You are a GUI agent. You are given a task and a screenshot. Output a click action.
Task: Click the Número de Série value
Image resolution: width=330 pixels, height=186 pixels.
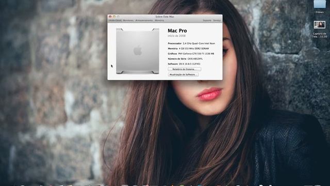pyautogui.click(x=195, y=59)
